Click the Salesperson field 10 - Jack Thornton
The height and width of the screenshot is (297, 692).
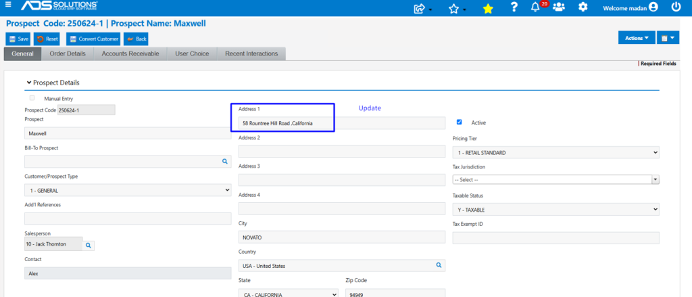(x=53, y=244)
